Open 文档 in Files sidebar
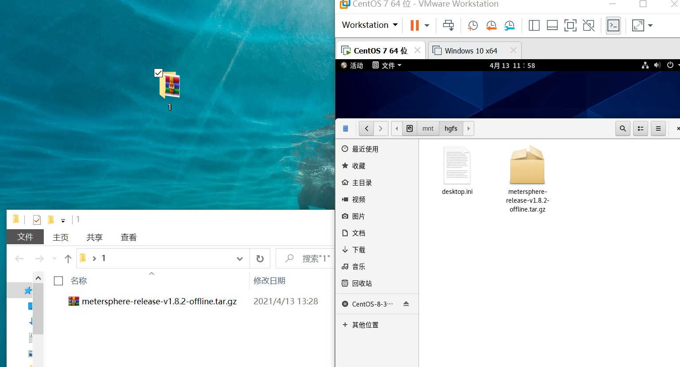 click(377, 233)
